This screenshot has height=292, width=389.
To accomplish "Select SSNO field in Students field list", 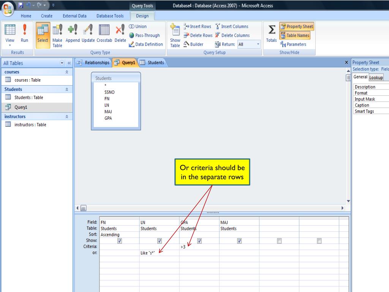I will 109,92.
